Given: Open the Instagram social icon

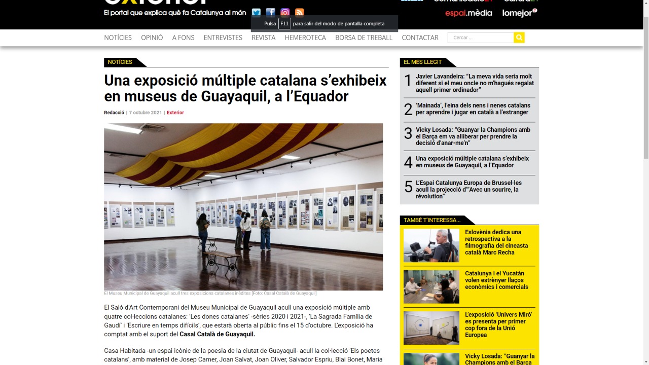Looking at the screenshot, I should coord(285,13).
